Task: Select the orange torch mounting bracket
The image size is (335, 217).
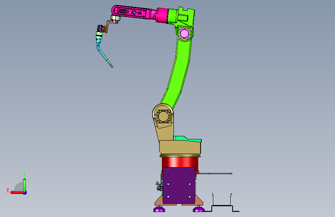Action: point(107,27)
